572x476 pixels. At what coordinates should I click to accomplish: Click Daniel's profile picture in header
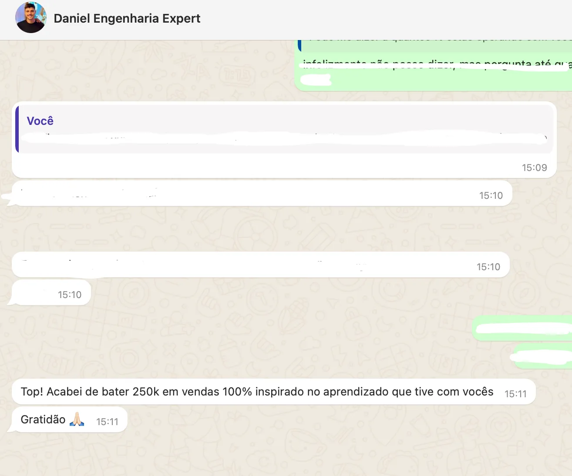30,18
